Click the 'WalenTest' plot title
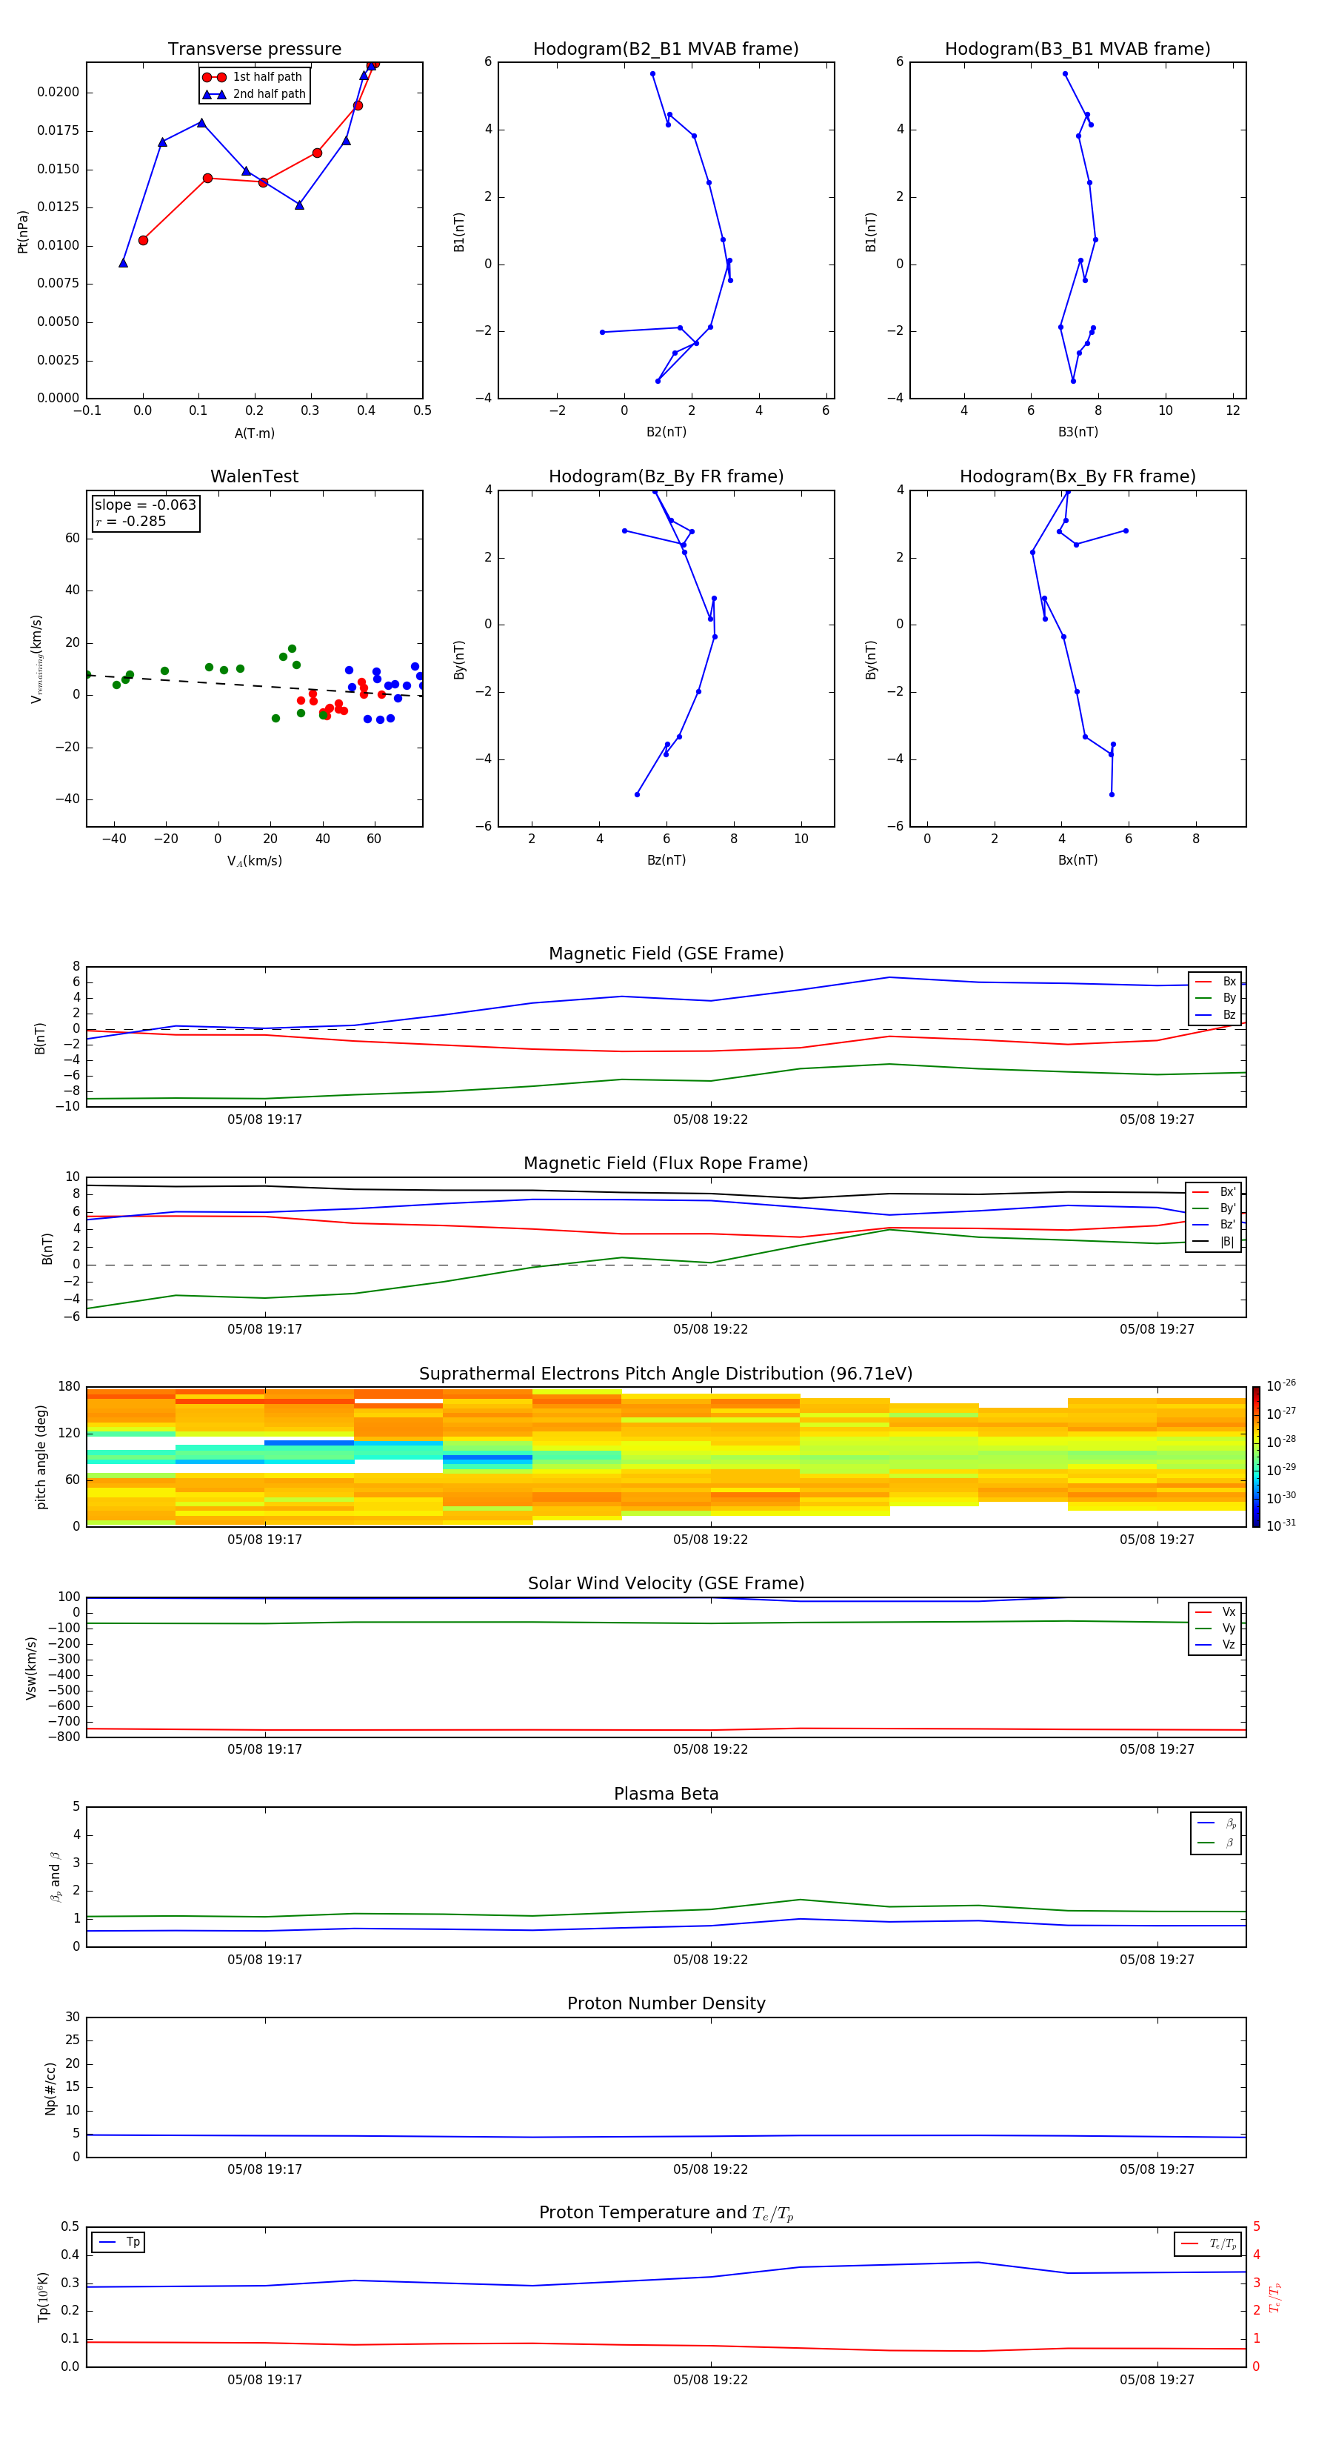Image resolution: width=1333 pixels, height=2445 pixels. click(x=254, y=476)
